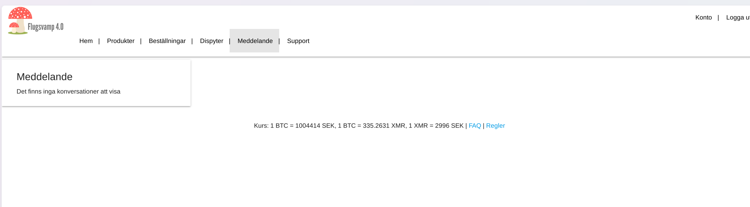The height and width of the screenshot is (207, 750).
Task: Click the 1 BTC = 1004414 SEK rate
Action: (303, 126)
